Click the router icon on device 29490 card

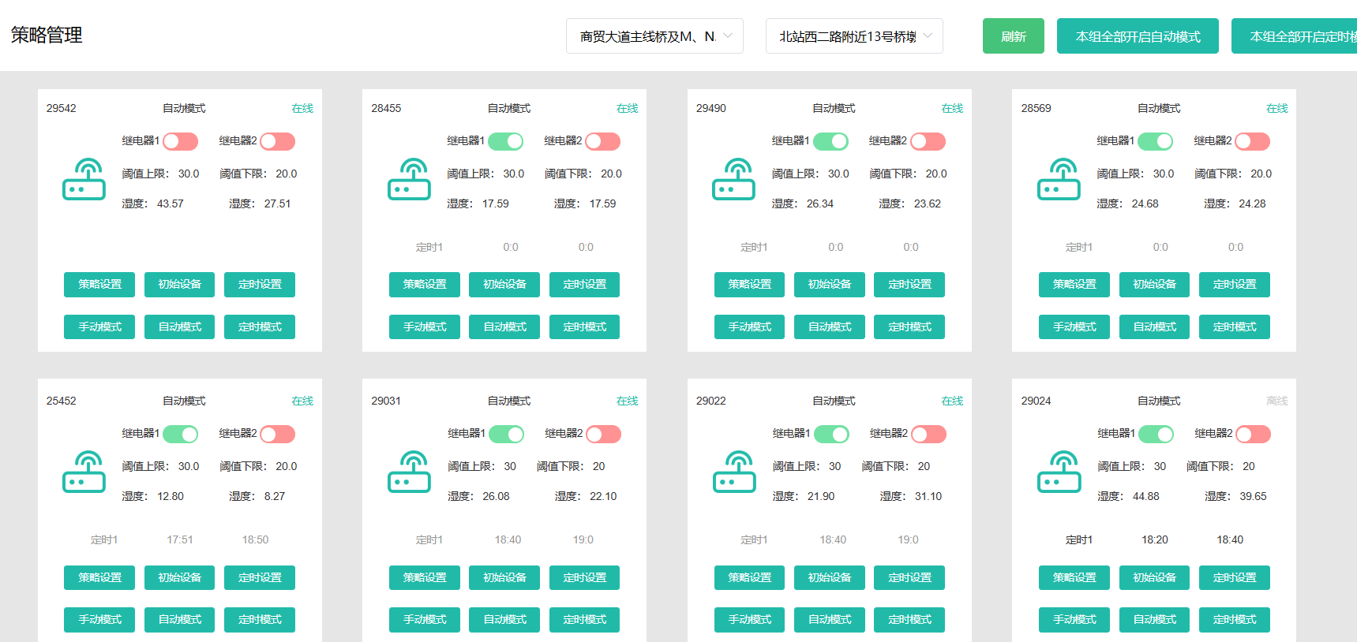click(x=733, y=179)
